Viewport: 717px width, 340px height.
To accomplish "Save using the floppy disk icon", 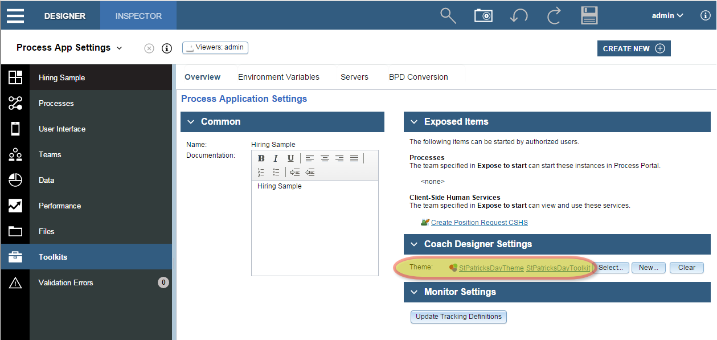I will pos(589,15).
